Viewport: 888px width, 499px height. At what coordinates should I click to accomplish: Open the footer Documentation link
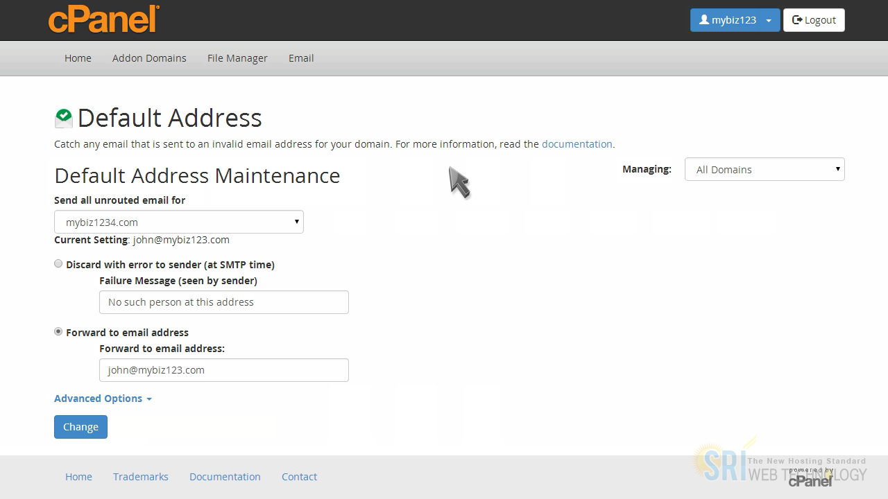click(225, 477)
